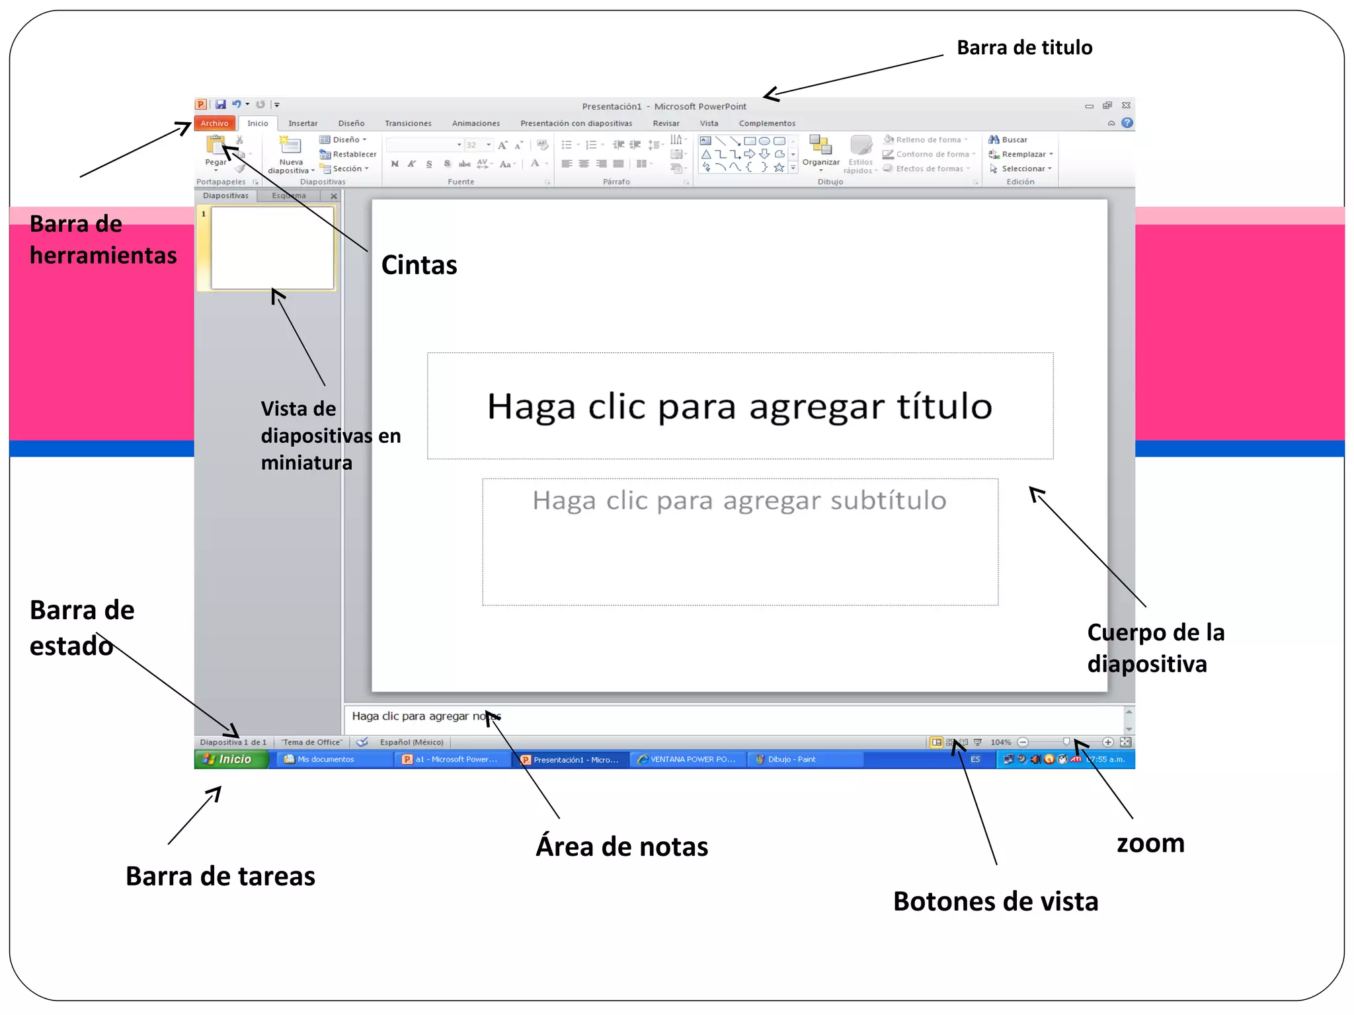Open the Complementos ribbon tab
The height and width of the screenshot is (1015, 1354).
point(767,124)
